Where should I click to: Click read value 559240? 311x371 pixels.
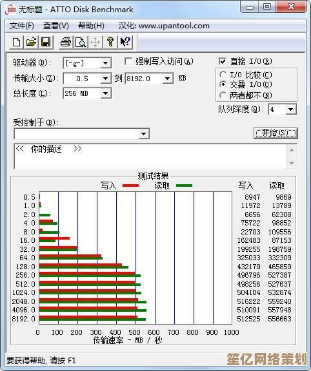(x=280, y=301)
